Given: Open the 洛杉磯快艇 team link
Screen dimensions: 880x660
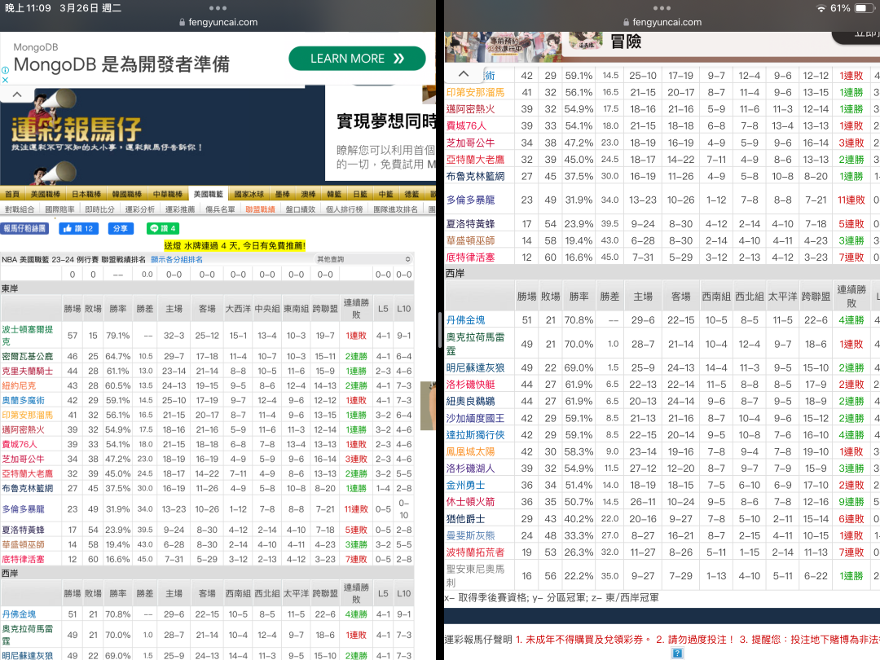Looking at the screenshot, I should [x=471, y=385].
